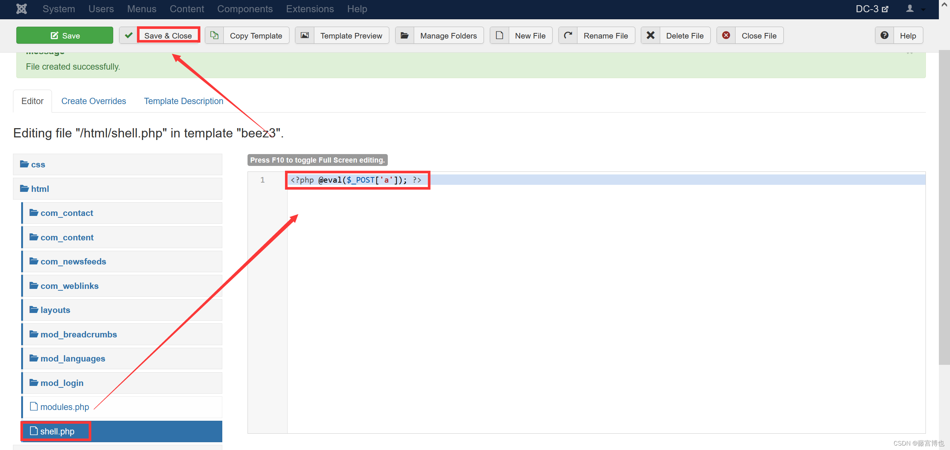Click the Help question mark icon
The width and height of the screenshot is (950, 450).
click(885, 36)
